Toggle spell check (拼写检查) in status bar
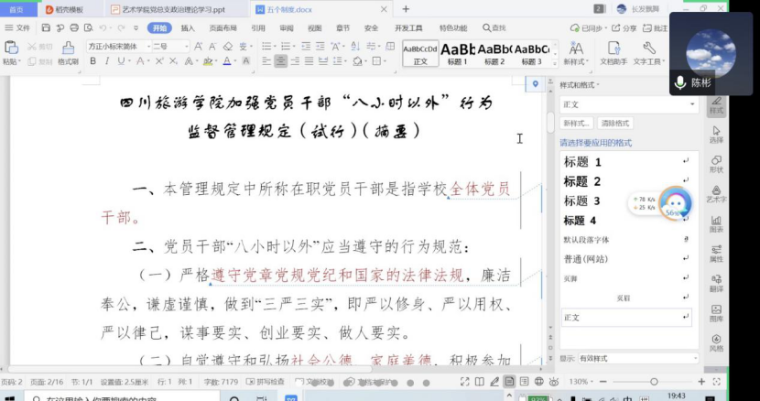This screenshot has width=760, height=401. (265, 382)
